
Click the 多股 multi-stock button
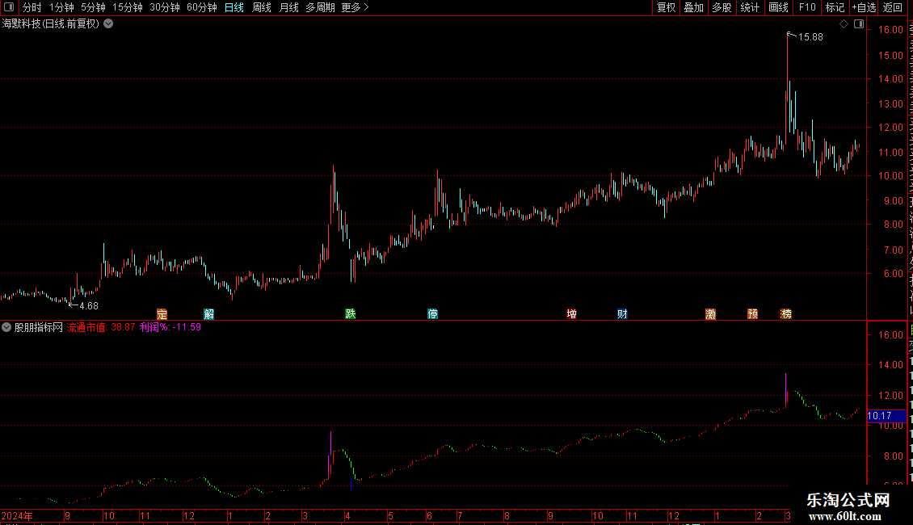point(722,7)
